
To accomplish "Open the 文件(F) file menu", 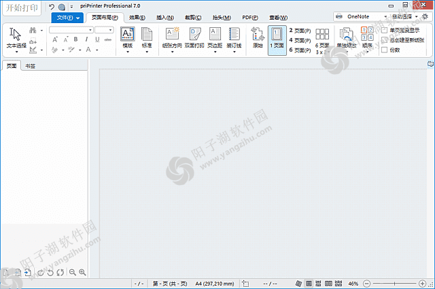I will tap(67, 18).
